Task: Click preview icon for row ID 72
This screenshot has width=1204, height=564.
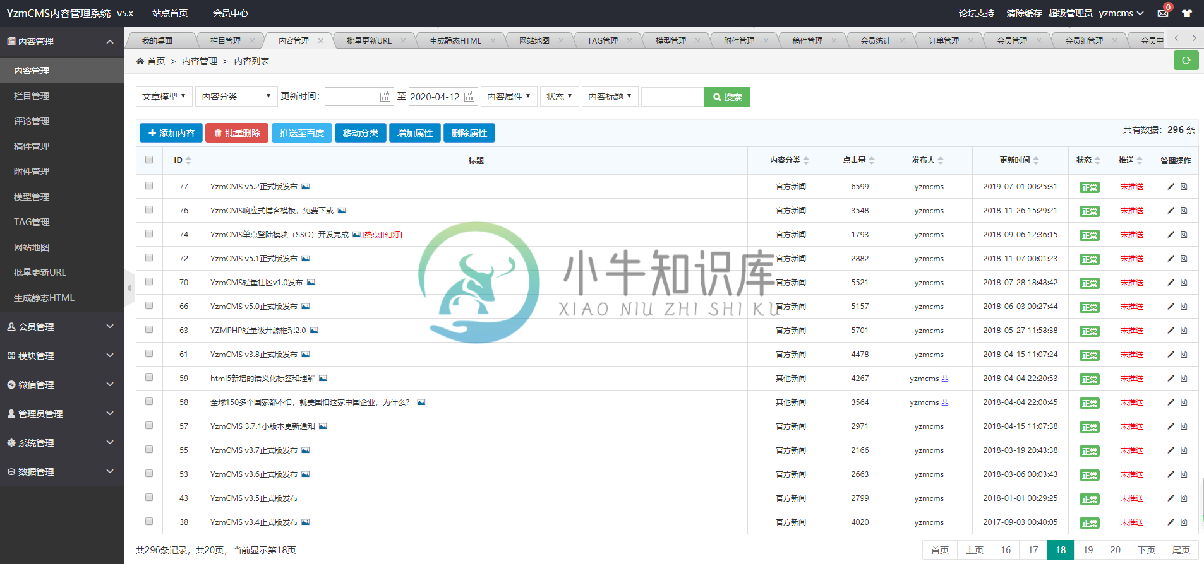Action: point(1184,259)
